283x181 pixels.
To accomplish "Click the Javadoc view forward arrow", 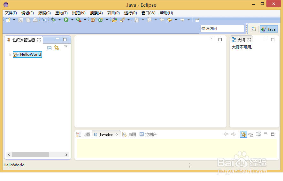I will click(233, 134).
